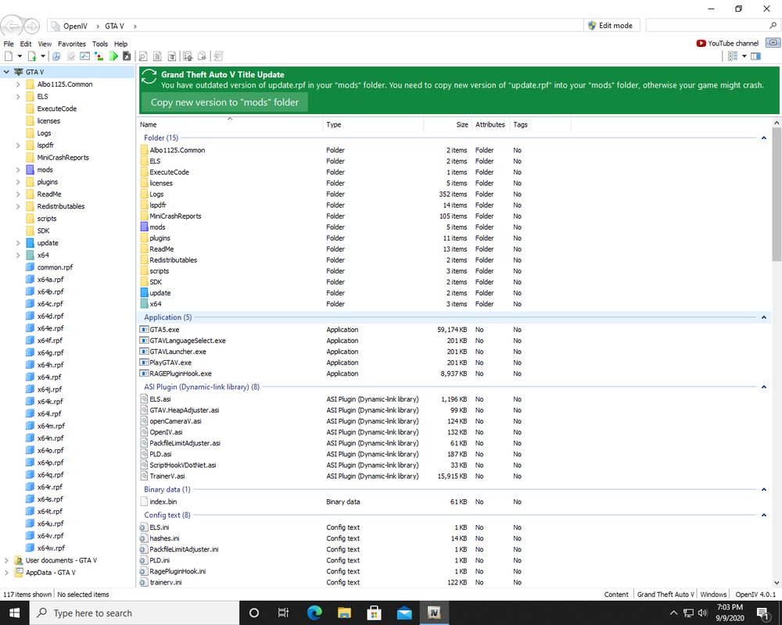
Task: Create a new file using the blank page icon
Action: pos(9,56)
